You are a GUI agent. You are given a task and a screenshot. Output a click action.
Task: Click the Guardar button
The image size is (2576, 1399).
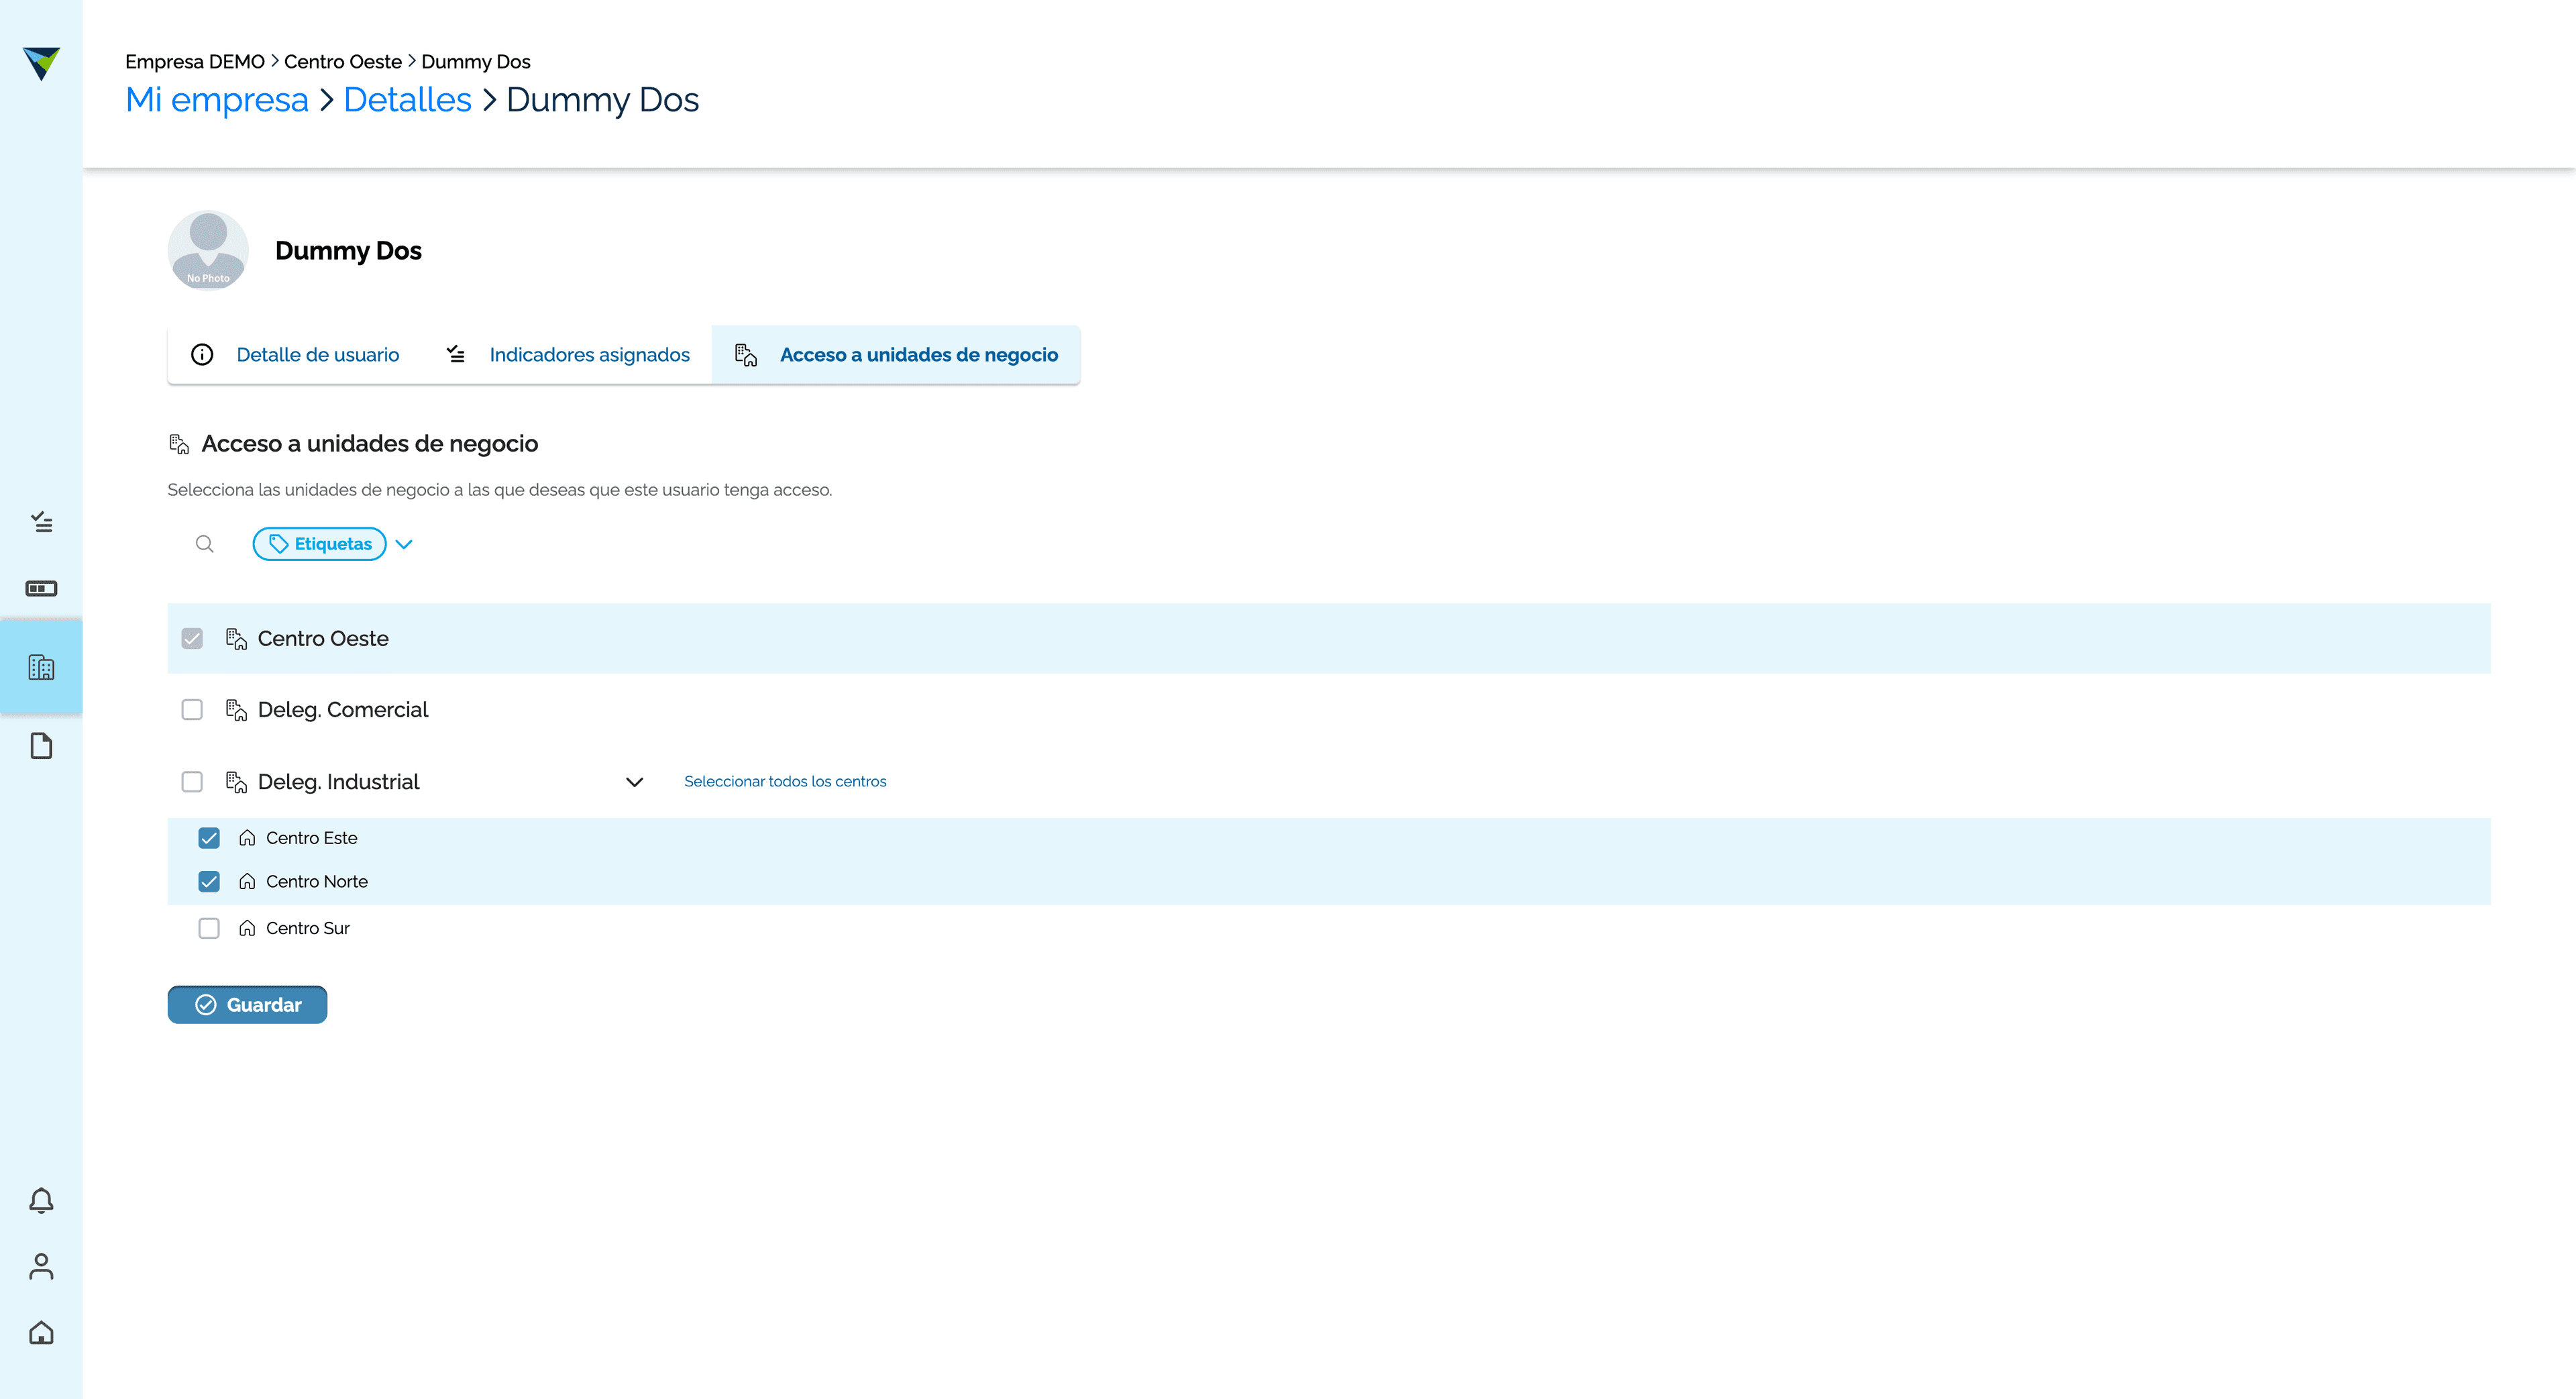[x=248, y=1005]
